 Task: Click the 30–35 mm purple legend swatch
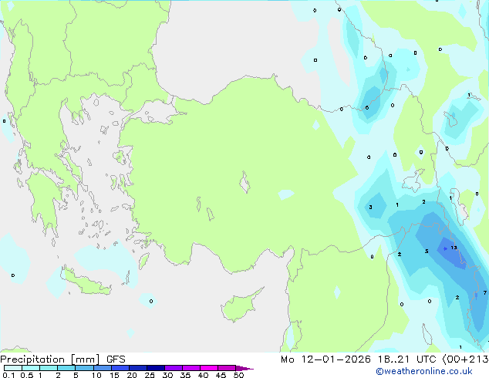pyautogui.click(x=174, y=368)
